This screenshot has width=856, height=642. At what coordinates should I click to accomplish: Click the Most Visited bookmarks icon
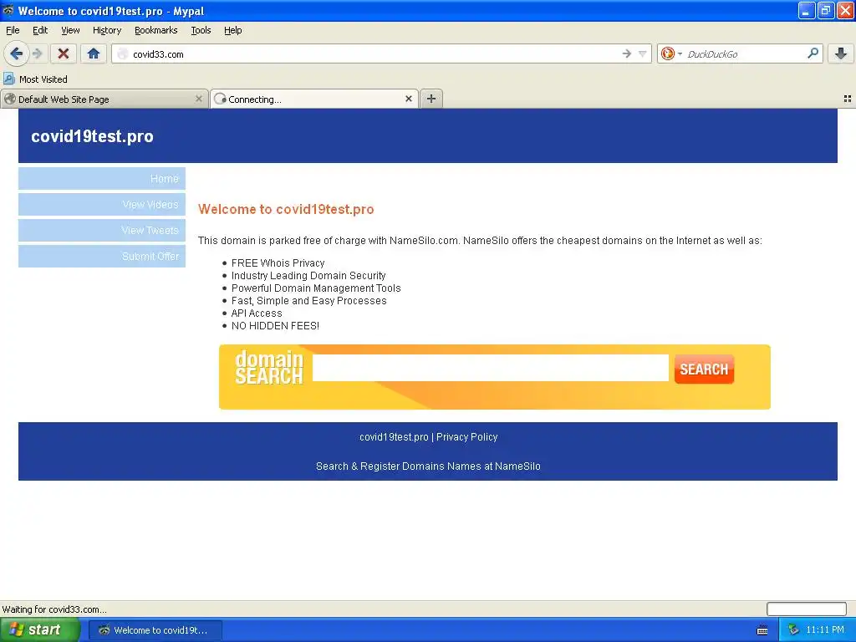(8, 79)
